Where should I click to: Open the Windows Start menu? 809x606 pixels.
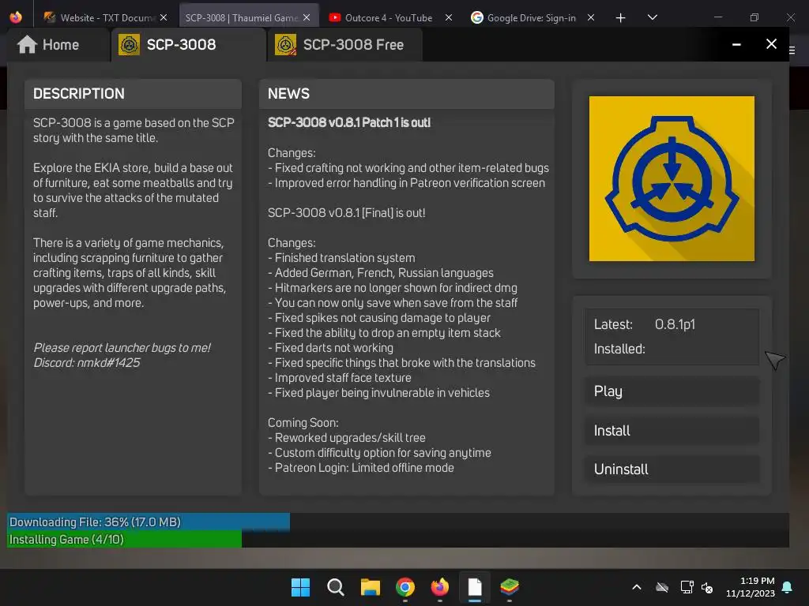pyautogui.click(x=300, y=587)
